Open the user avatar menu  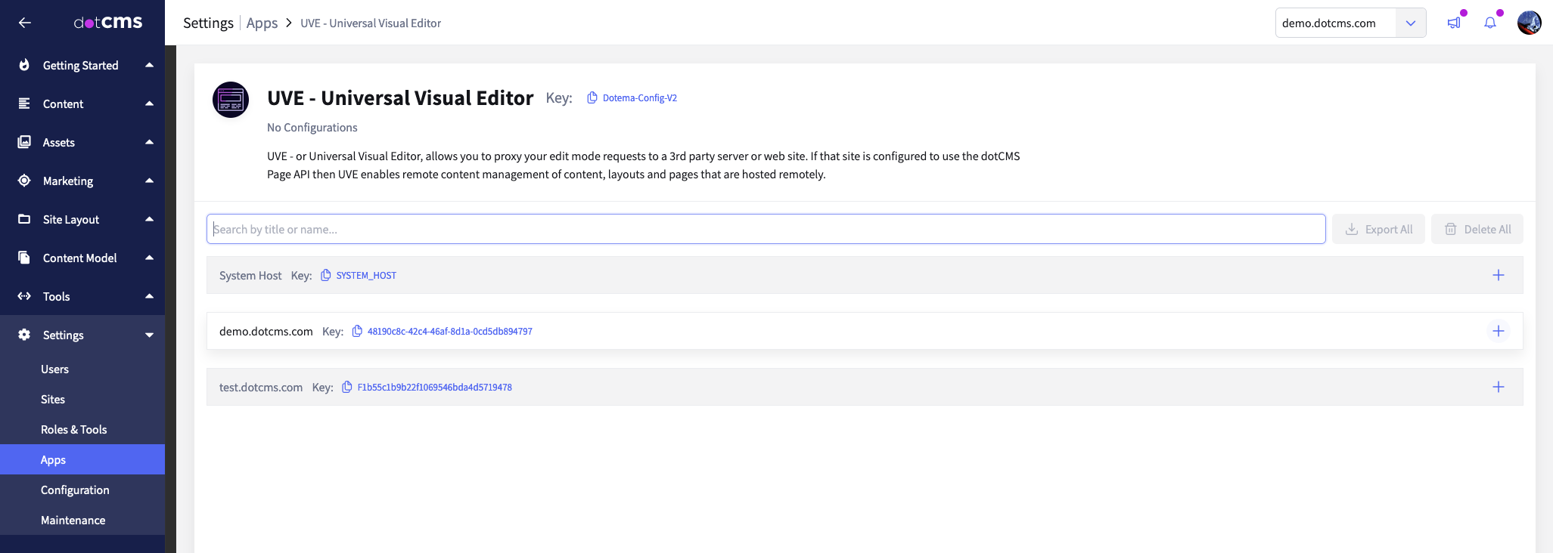[1530, 23]
